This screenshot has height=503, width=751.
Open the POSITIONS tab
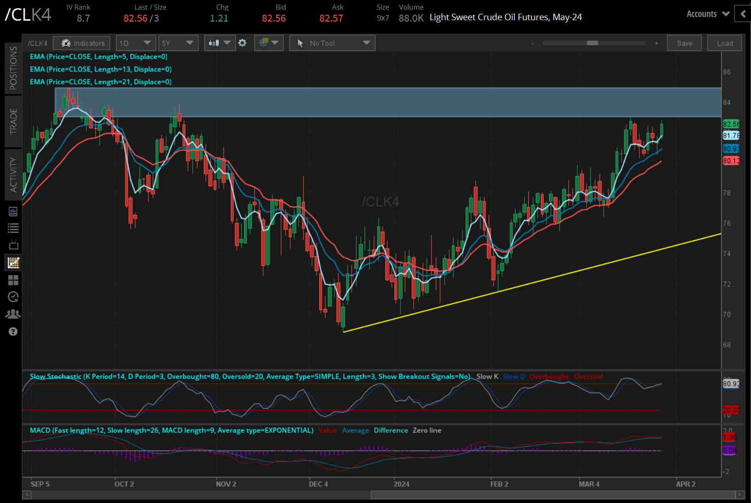13,68
